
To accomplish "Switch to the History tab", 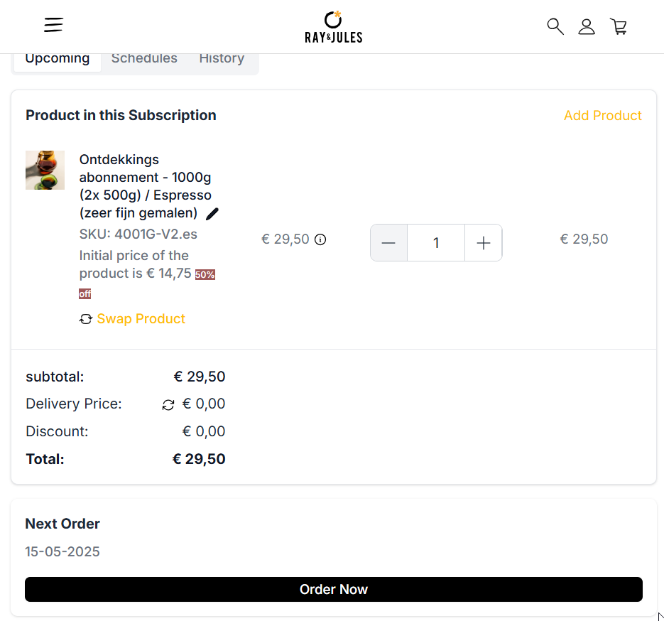I will [222, 59].
